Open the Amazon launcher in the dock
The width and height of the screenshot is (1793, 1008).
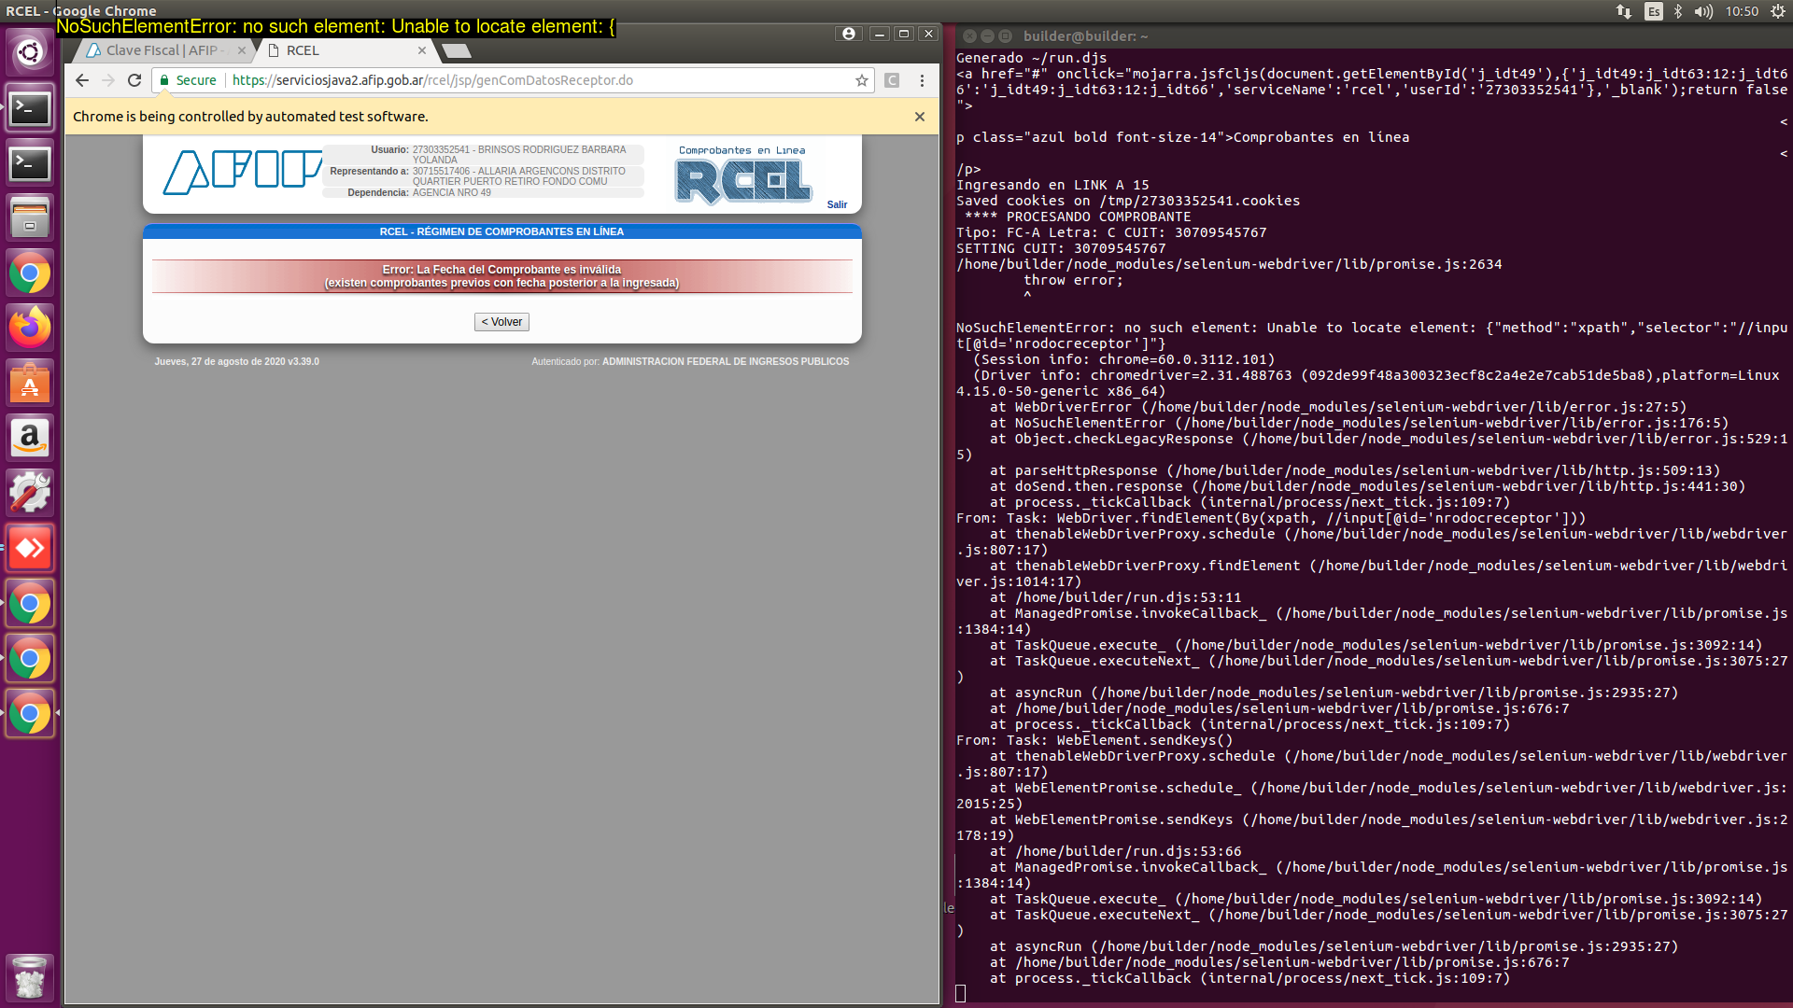(x=30, y=438)
